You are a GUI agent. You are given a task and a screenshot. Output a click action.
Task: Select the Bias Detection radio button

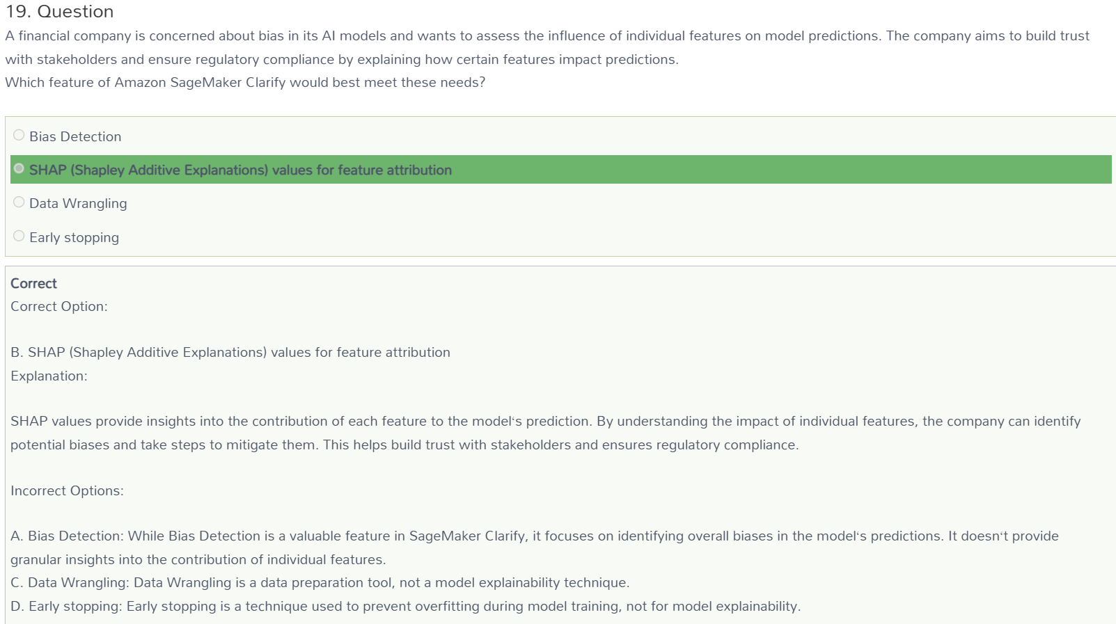(x=19, y=135)
